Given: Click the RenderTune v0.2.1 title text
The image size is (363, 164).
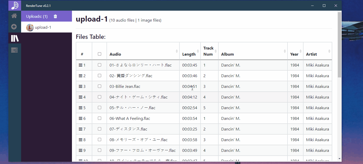Looking at the screenshot, I should (38, 6).
